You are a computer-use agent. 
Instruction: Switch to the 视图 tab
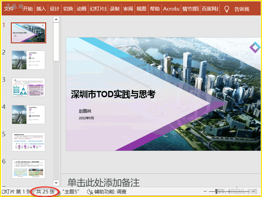[141, 9]
